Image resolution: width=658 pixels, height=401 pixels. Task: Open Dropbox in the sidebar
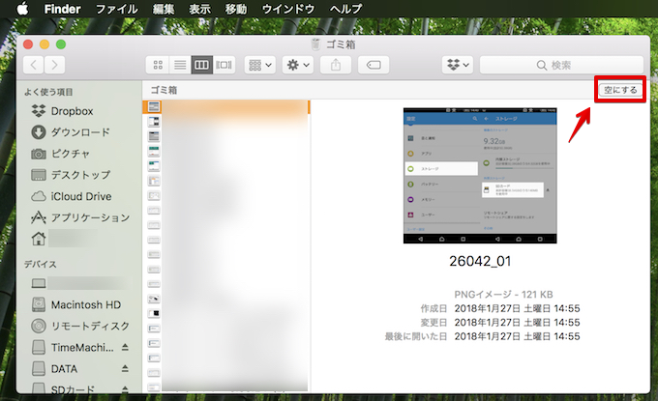(73, 111)
